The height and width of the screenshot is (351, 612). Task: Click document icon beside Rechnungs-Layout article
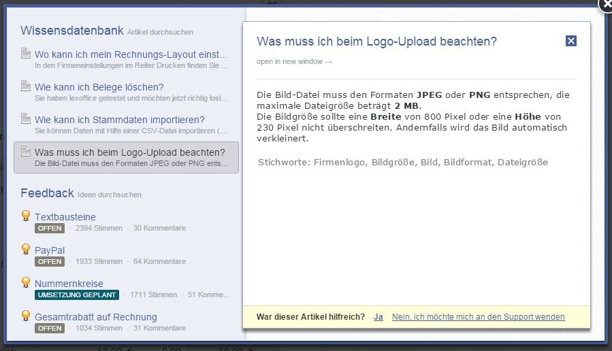pyautogui.click(x=26, y=54)
